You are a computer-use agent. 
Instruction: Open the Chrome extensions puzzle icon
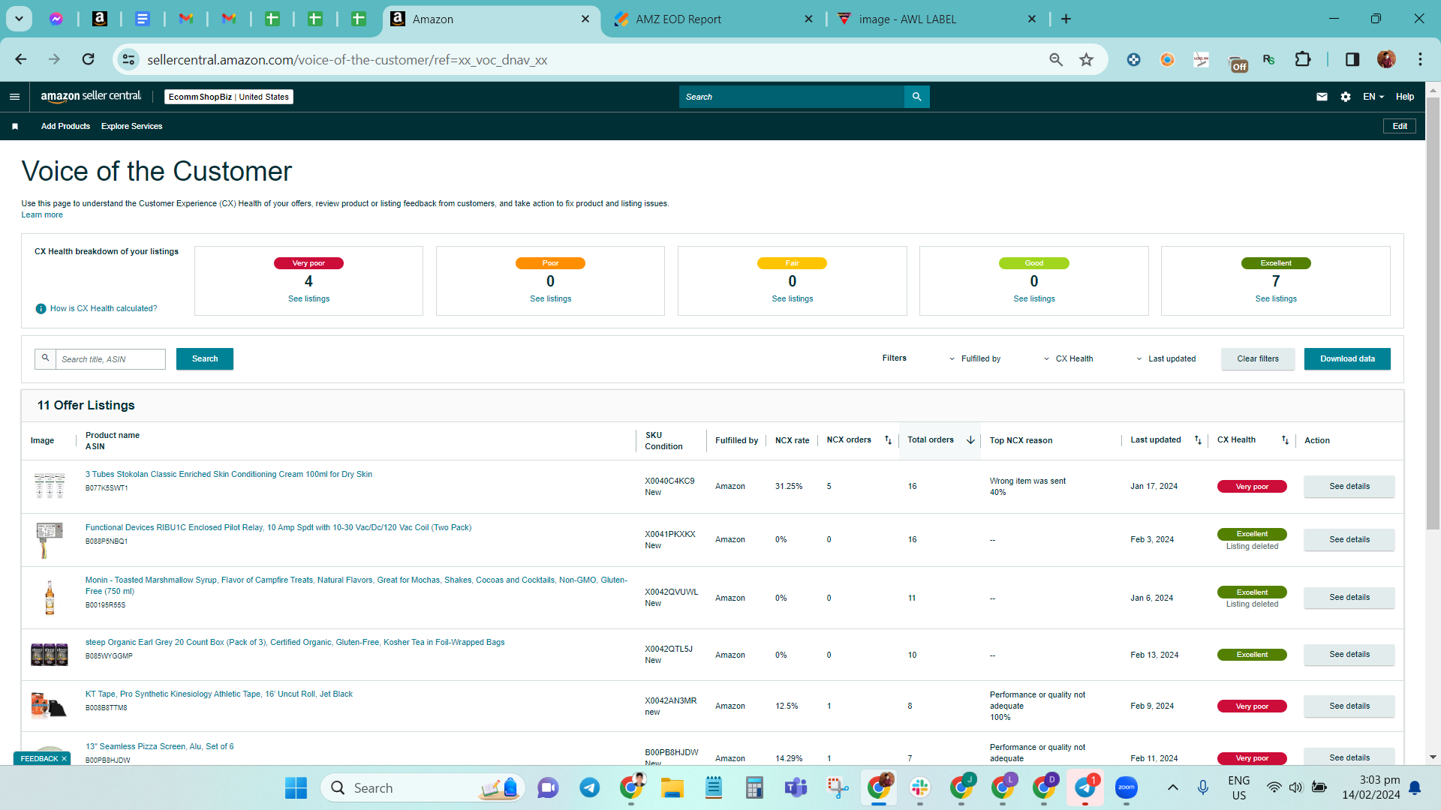[x=1303, y=59]
